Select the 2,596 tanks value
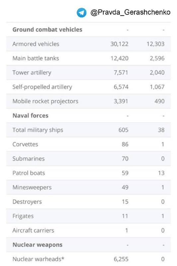 pos(157,59)
